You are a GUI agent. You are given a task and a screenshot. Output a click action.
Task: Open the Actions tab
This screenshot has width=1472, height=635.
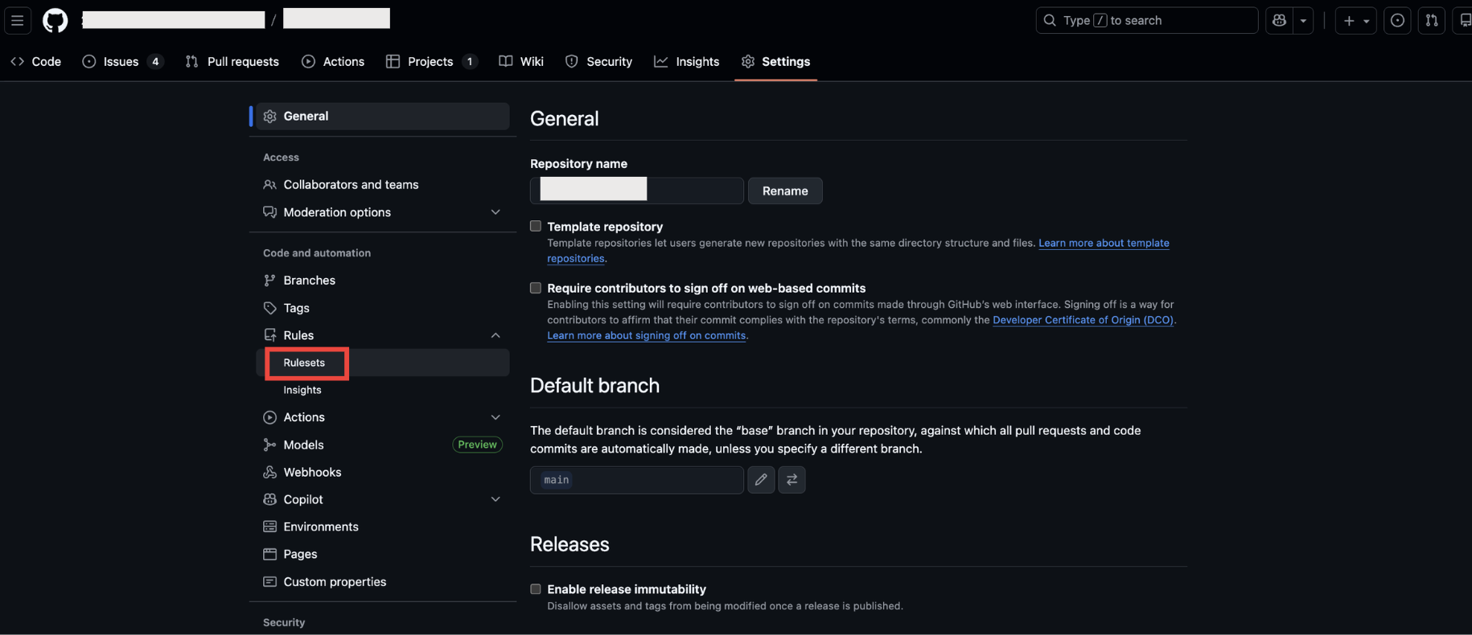tap(333, 61)
